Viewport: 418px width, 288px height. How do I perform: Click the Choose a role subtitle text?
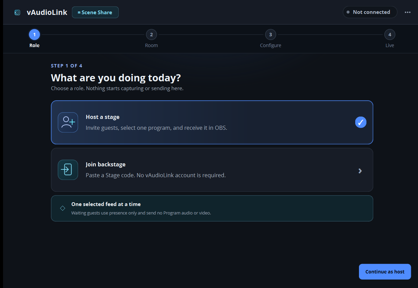coord(117,88)
